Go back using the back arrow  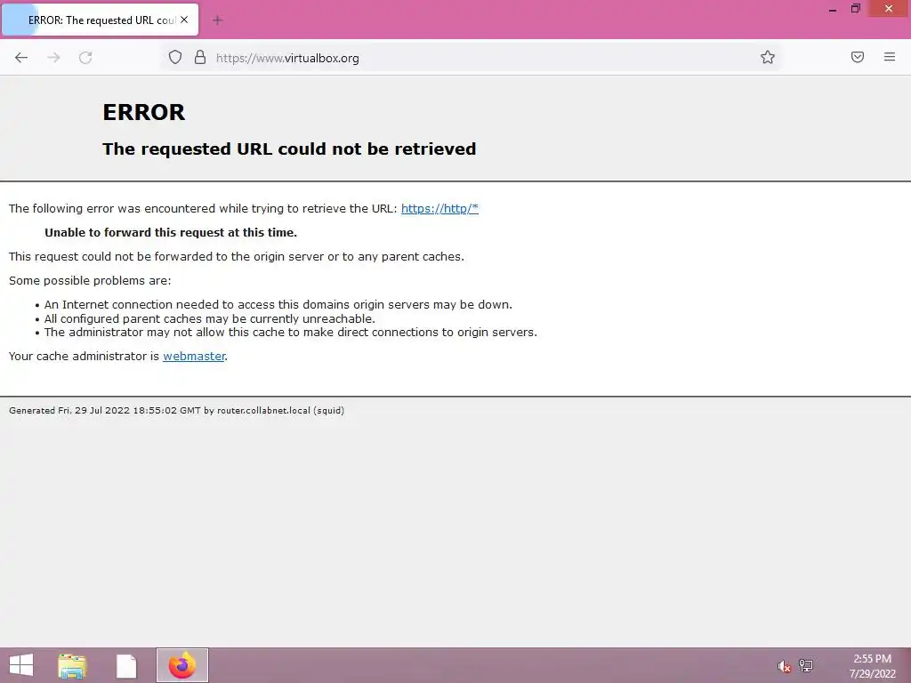click(x=21, y=58)
